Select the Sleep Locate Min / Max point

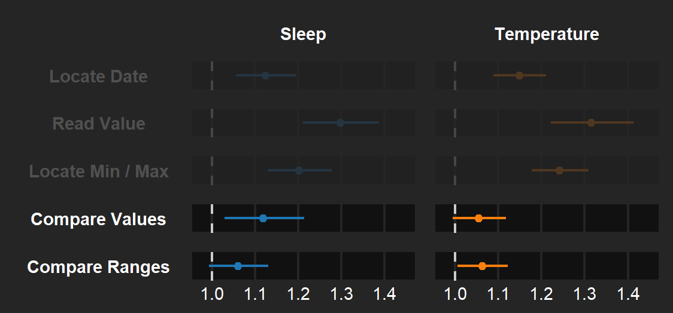[299, 170]
